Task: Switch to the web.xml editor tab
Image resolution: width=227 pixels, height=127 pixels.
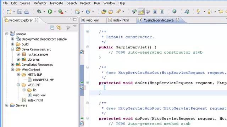Action: coord(92,20)
